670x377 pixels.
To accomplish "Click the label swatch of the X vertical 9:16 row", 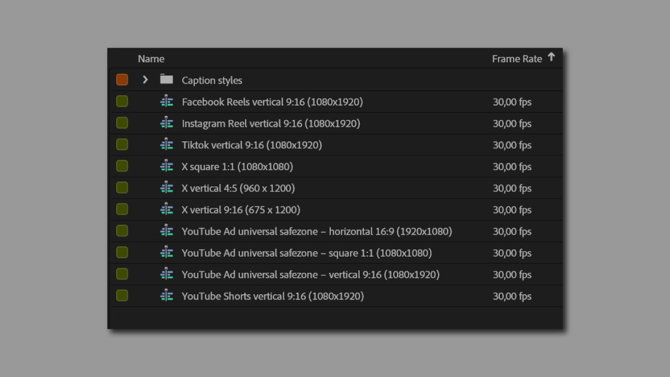I will 122,209.
